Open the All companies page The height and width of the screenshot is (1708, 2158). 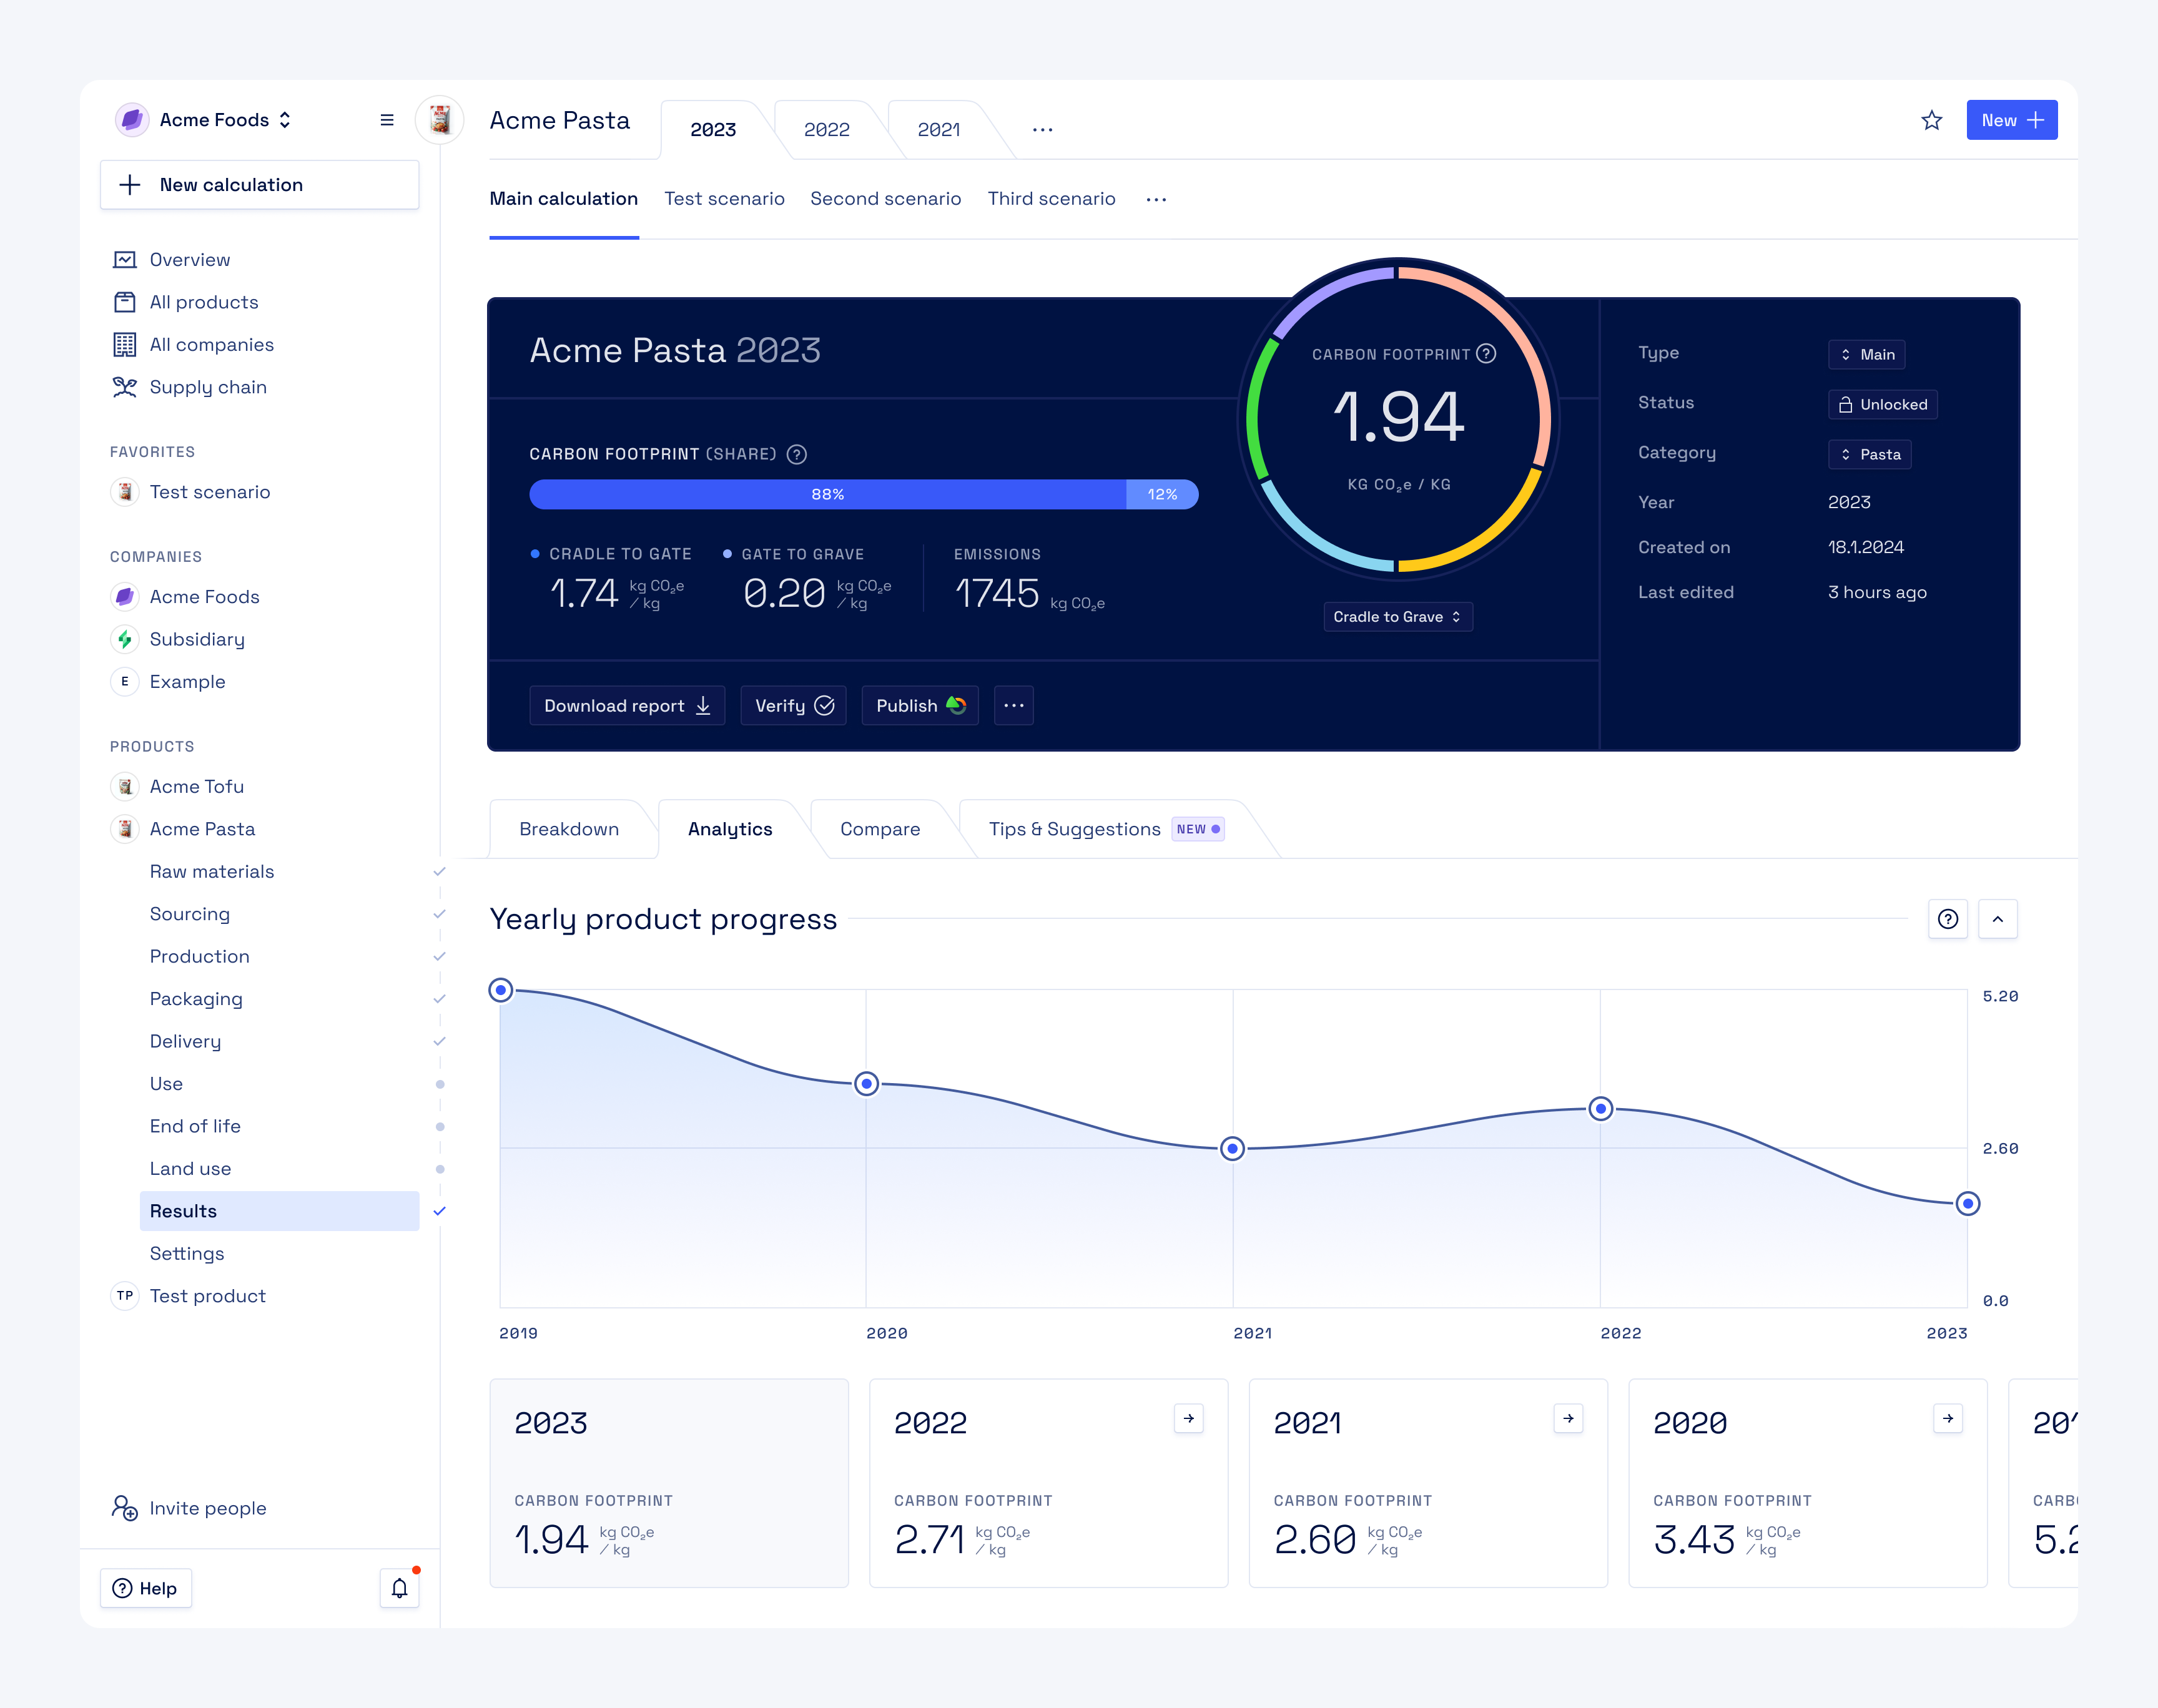coord(211,344)
